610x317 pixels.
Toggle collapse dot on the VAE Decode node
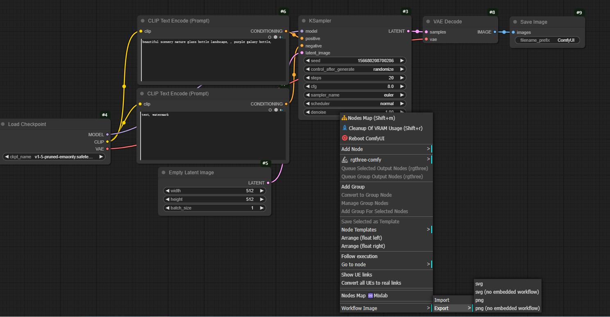pos(428,22)
